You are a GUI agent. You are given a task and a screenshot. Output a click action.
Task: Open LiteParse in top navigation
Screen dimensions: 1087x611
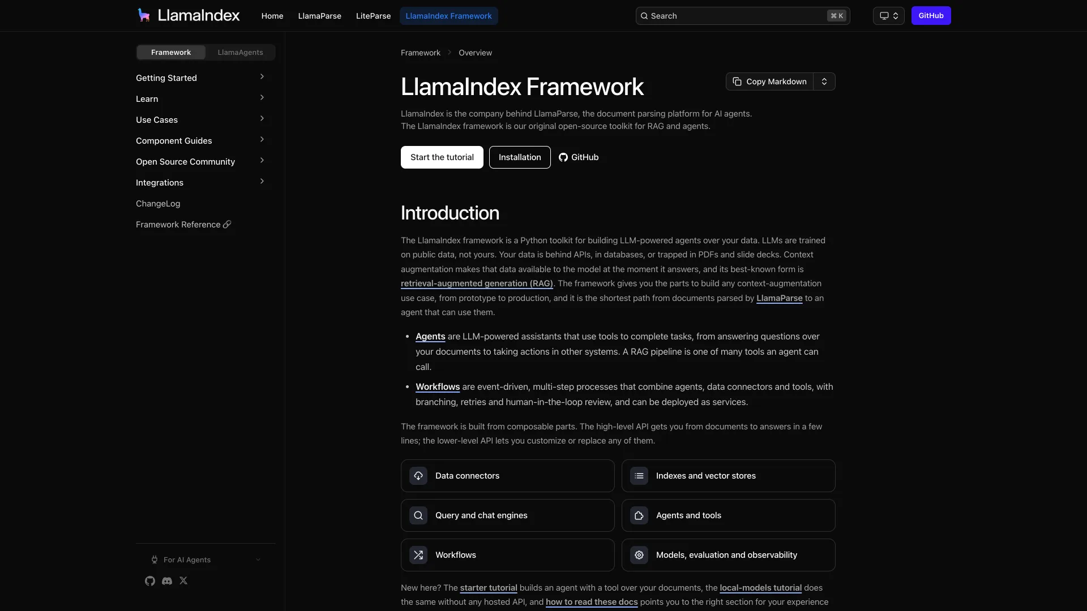(374, 16)
